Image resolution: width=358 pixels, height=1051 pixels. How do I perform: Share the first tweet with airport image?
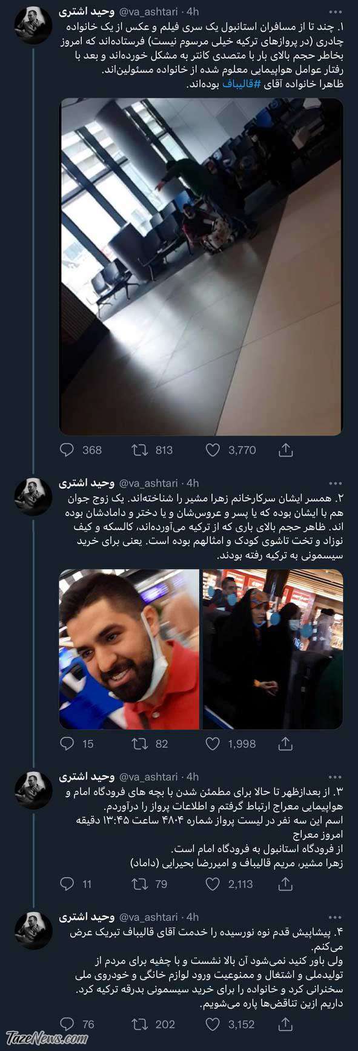click(286, 450)
